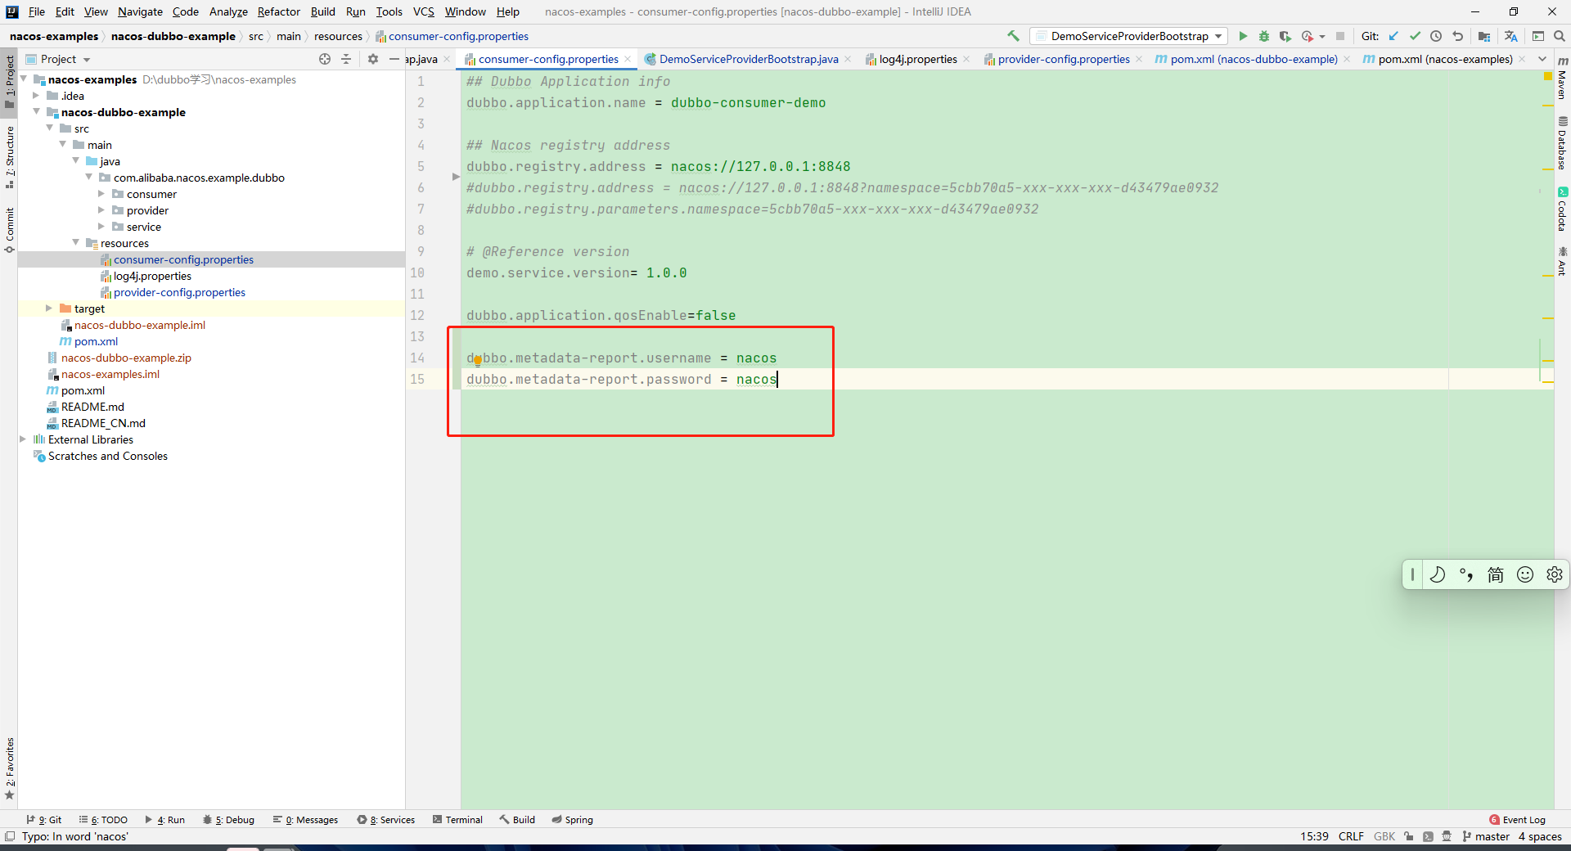The image size is (1571, 851).
Task: Expand External Libraries node
Action: coord(24,439)
